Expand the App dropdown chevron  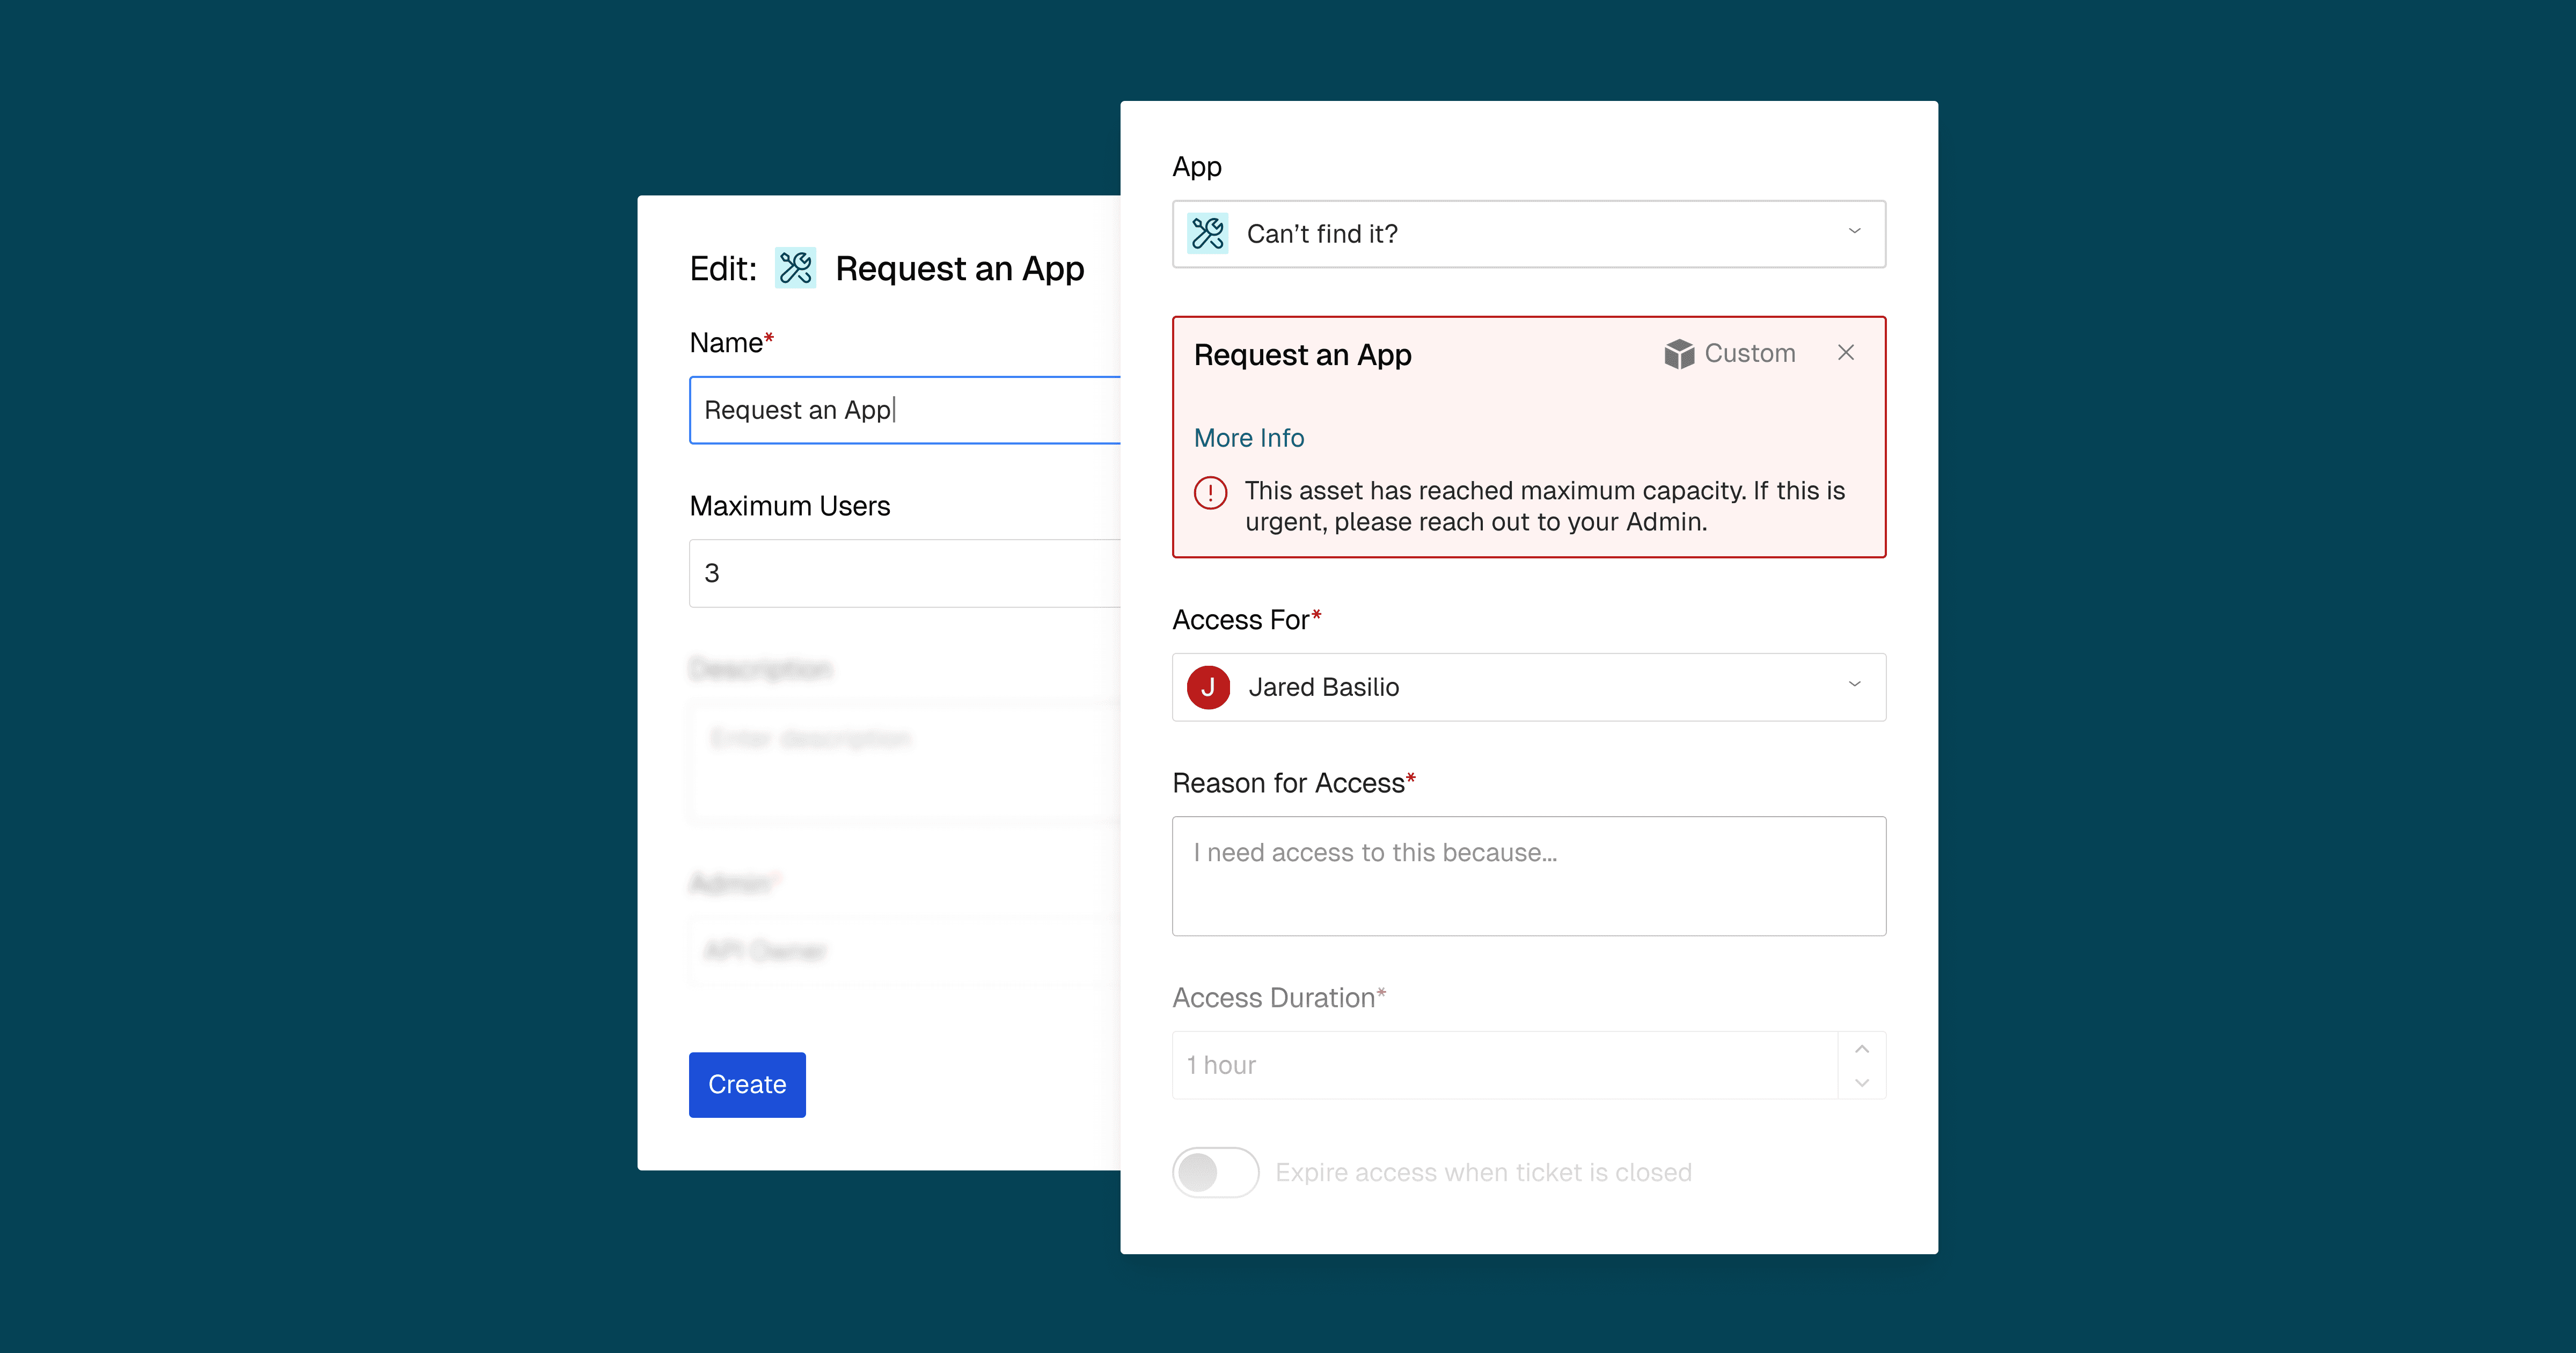pos(1854,231)
